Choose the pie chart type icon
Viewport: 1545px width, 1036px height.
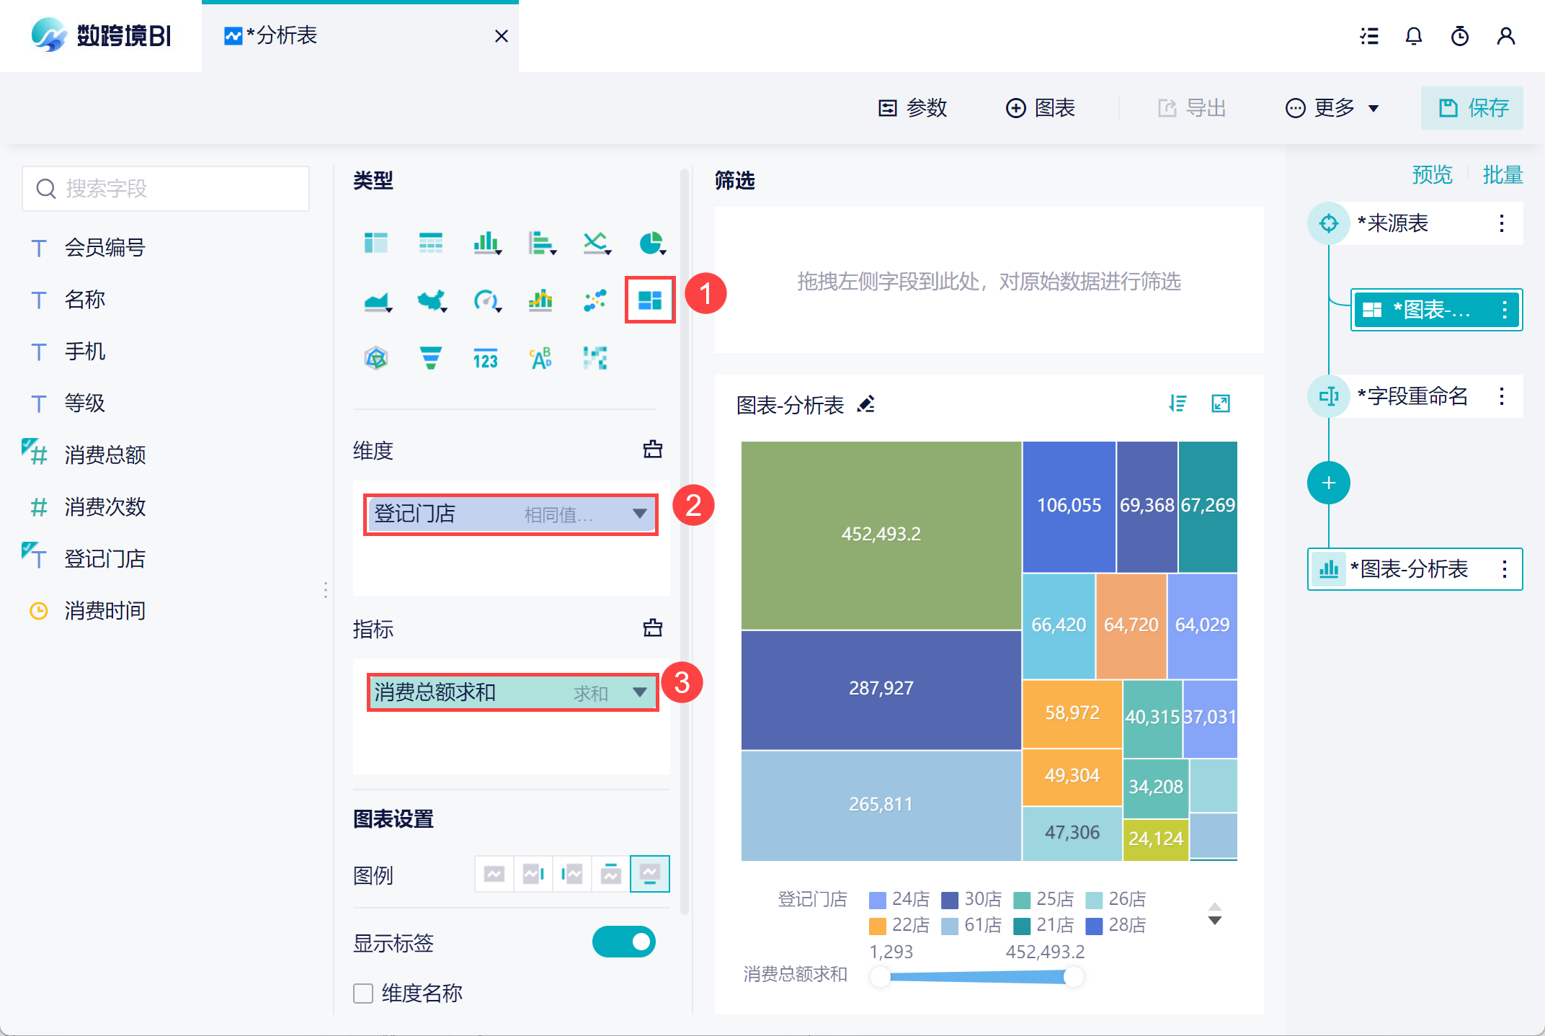point(651,244)
